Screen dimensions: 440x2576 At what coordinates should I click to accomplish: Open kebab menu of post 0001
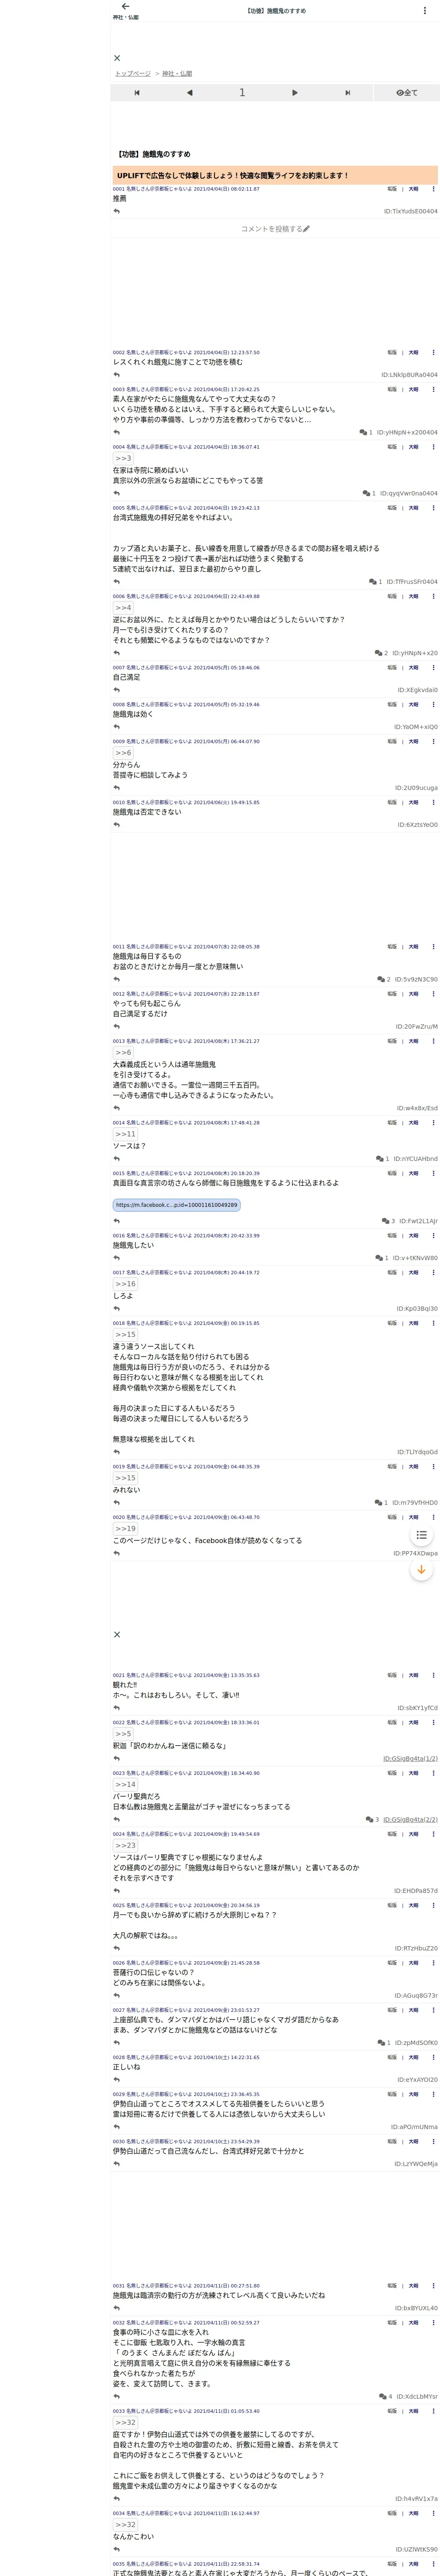coord(433,189)
